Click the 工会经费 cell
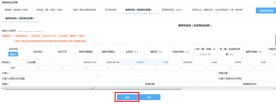The width and height of the screenshot is (276, 104). [x=38, y=62]
